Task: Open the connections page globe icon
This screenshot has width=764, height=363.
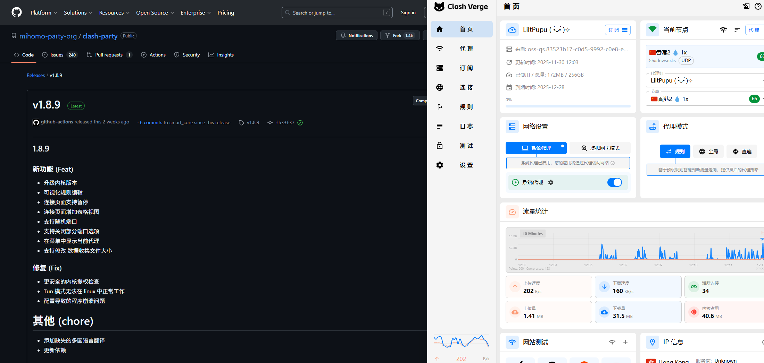Action: 440,87
